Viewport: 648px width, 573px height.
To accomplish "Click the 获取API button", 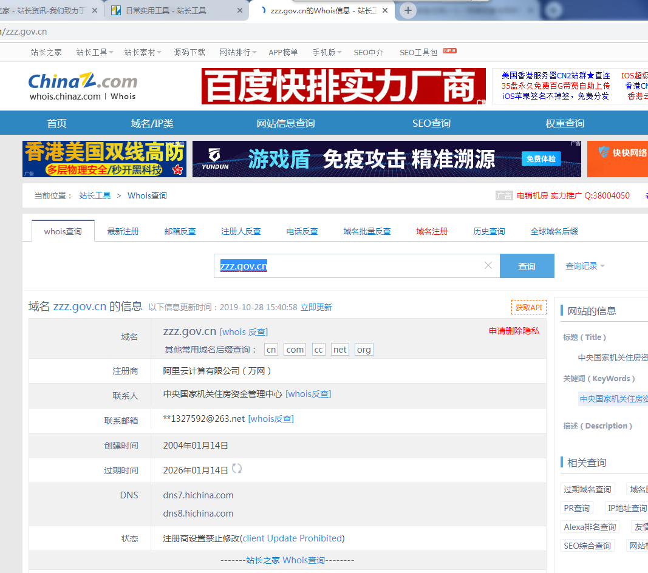I will pyautogui.click(x=529, y=307).
